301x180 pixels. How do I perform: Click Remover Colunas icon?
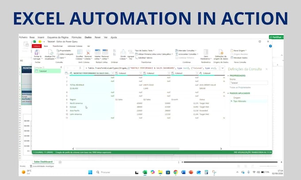[88, 52]
